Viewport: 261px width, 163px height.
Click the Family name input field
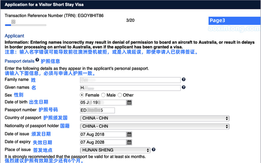coord(130,80)
